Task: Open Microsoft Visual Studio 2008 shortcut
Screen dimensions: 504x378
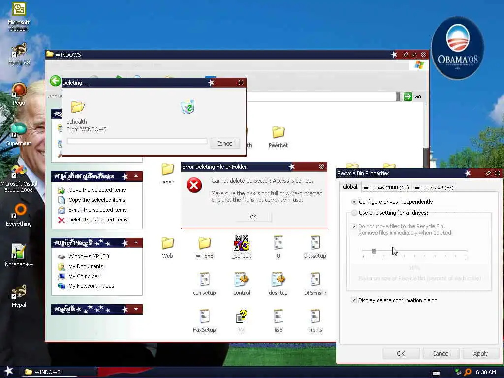Action: [19, 178]
